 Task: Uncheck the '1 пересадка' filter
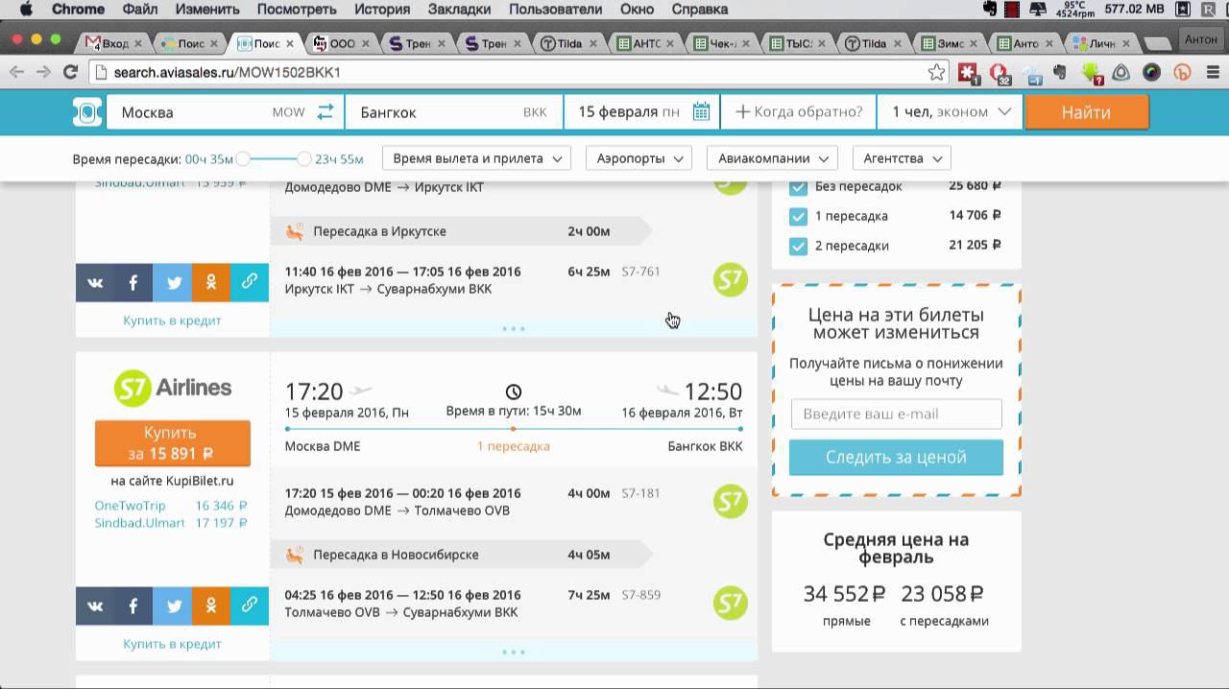pos(798,216)
